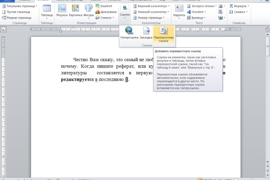Click the tab selector left of the ruler
Screen dimensions: 270x180
pos(4,30)
